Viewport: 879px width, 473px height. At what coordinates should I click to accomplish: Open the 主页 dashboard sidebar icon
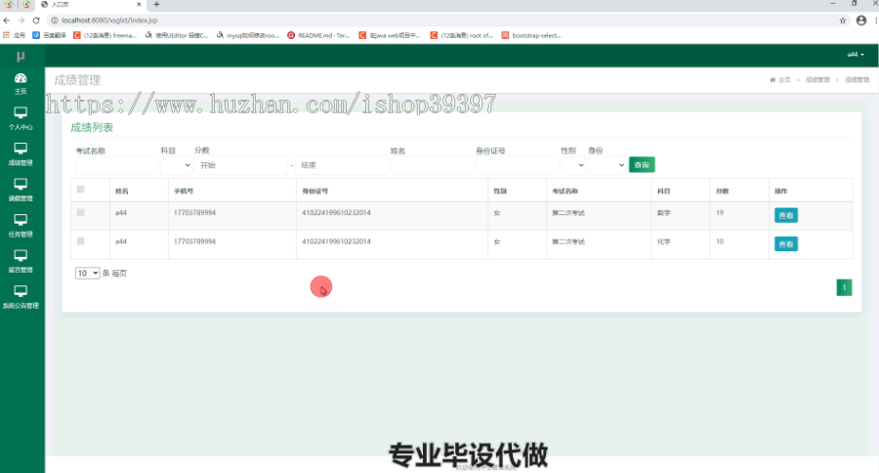21,84
